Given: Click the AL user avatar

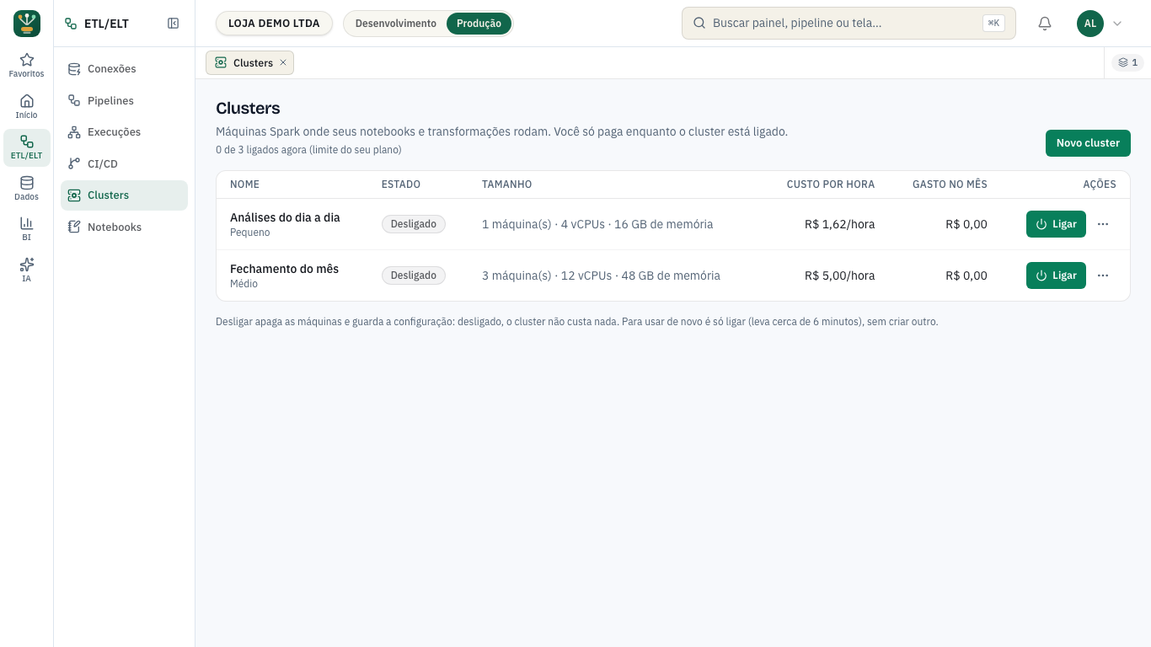Looking at the screenshot, I should point(1090,24).
